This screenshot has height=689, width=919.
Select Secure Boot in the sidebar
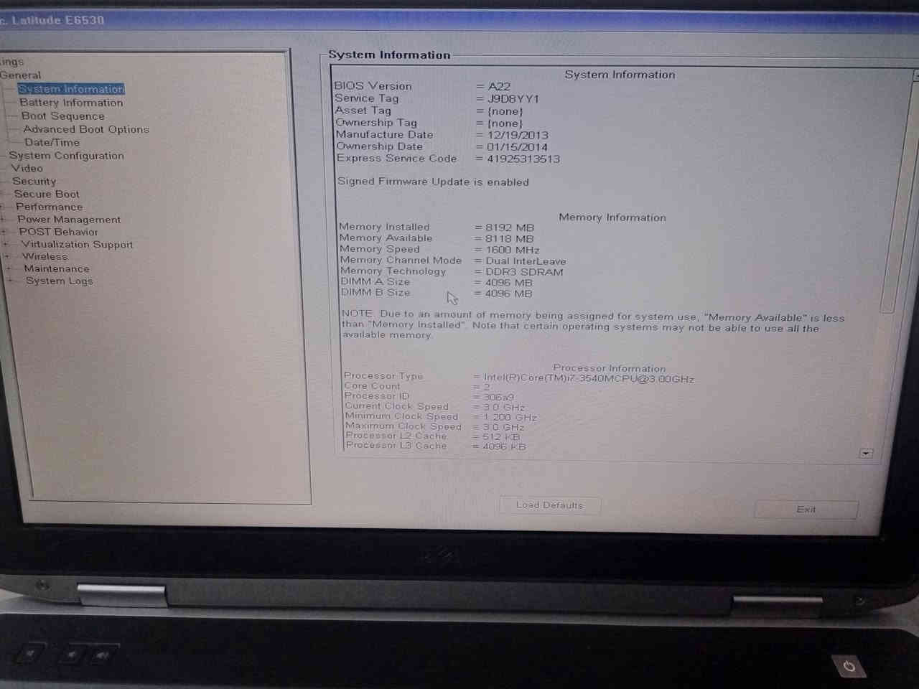(47, 194)
